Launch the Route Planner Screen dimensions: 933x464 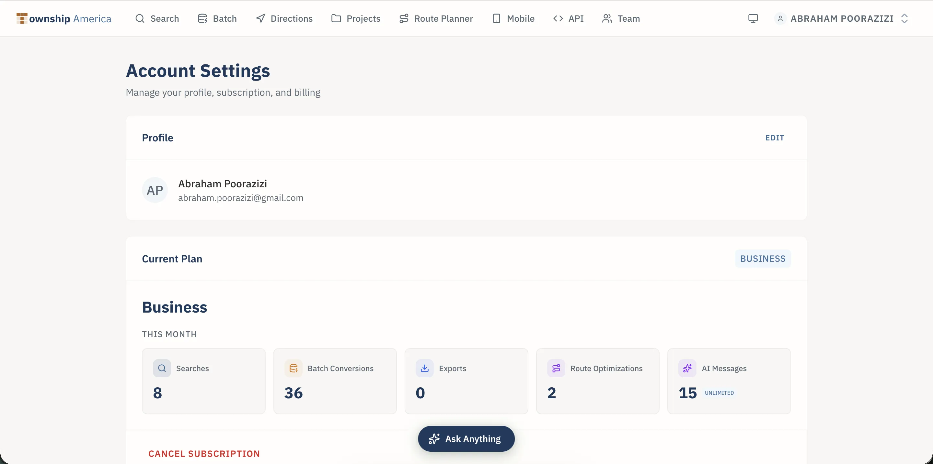point(436,18)
